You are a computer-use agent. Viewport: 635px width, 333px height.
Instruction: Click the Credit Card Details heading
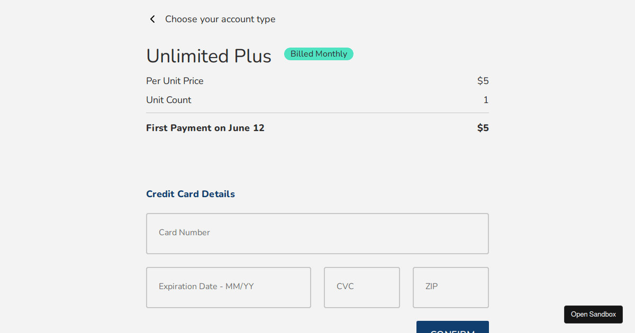[190, 194]
